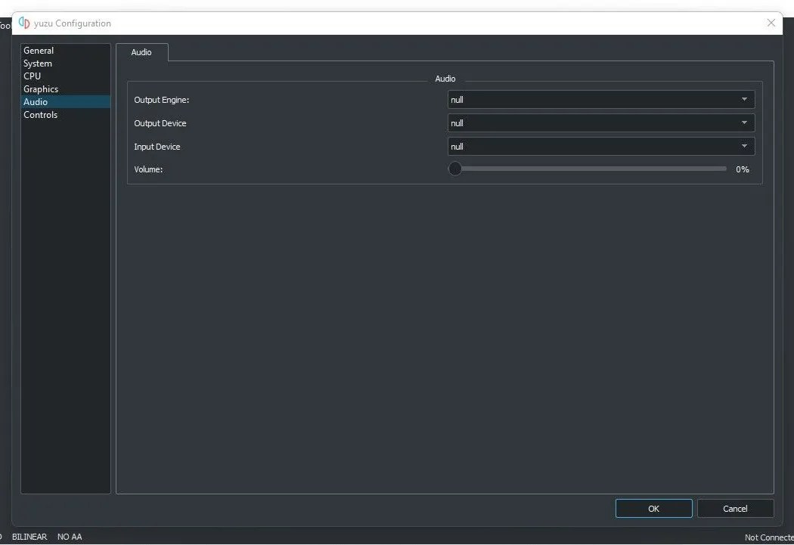794x545 pixels.
Task: Toggle the BILINEAR filter in the status bar
Action: point(29,537)
